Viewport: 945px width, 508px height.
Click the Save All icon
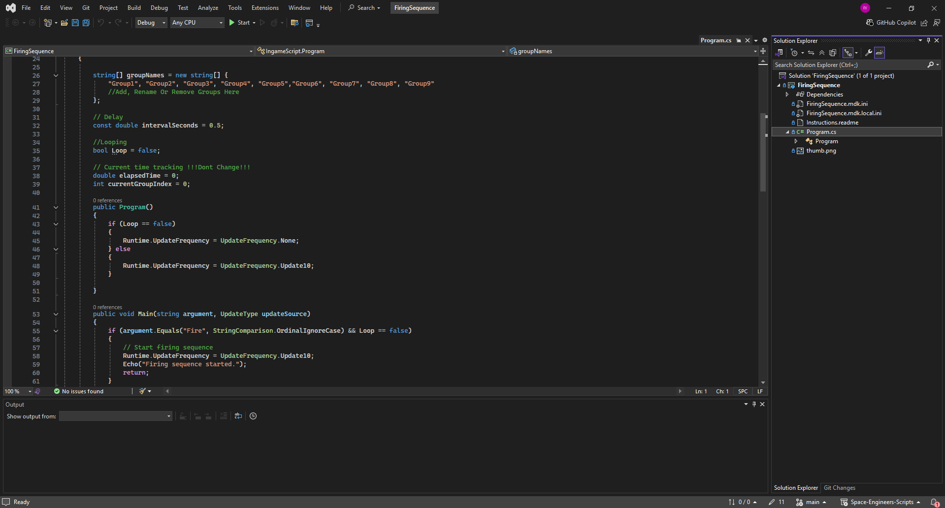(x=86, y=23)
